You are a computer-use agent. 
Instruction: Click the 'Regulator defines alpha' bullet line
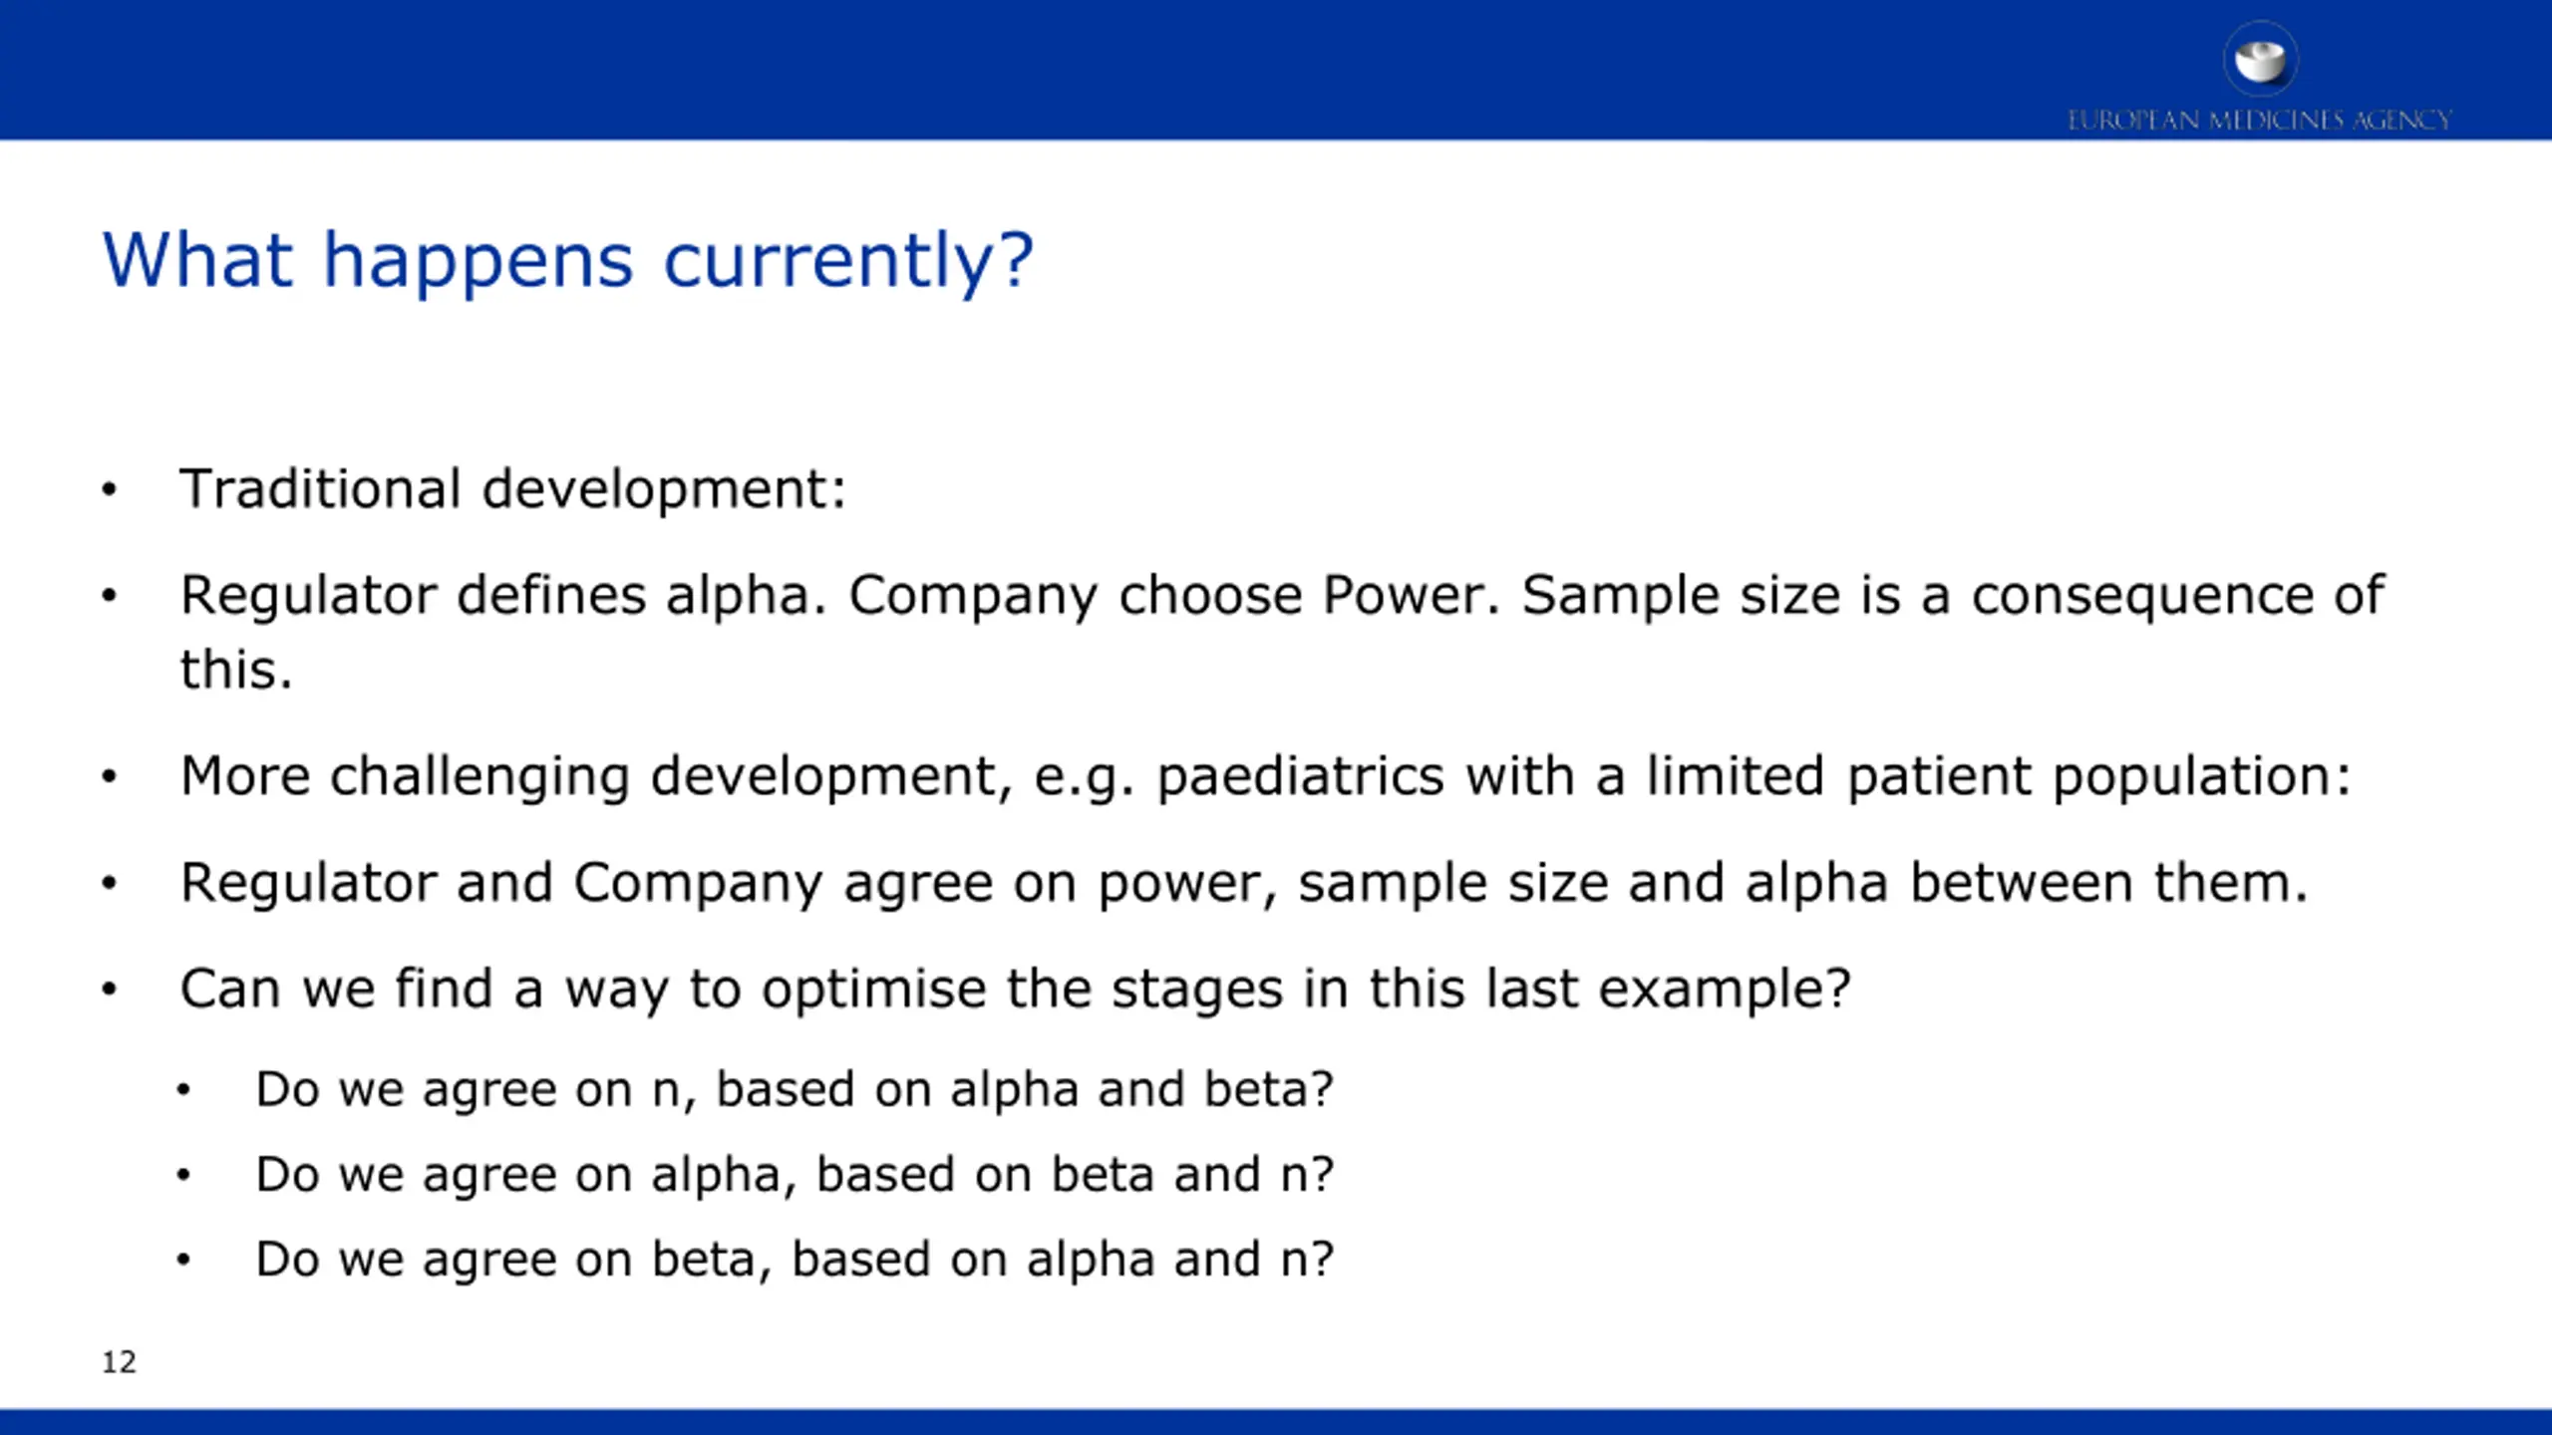coord(1282,596)
